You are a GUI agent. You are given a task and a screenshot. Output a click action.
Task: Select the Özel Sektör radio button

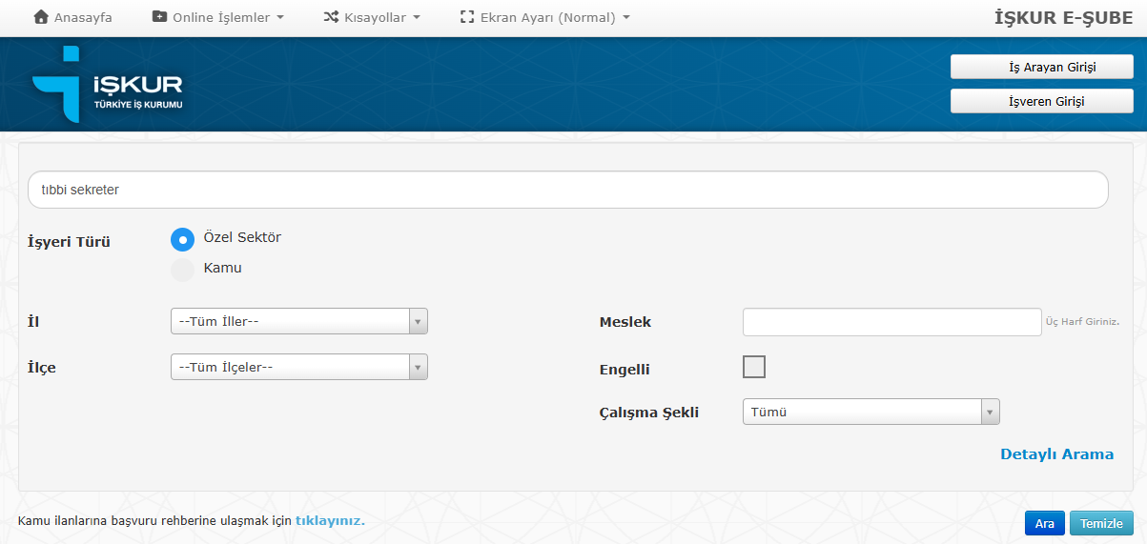[182, 239]
